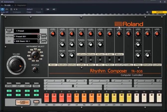Click the output routing arrow icon
This screenshot has width=167, height=112.
click(x=54, y=9)
